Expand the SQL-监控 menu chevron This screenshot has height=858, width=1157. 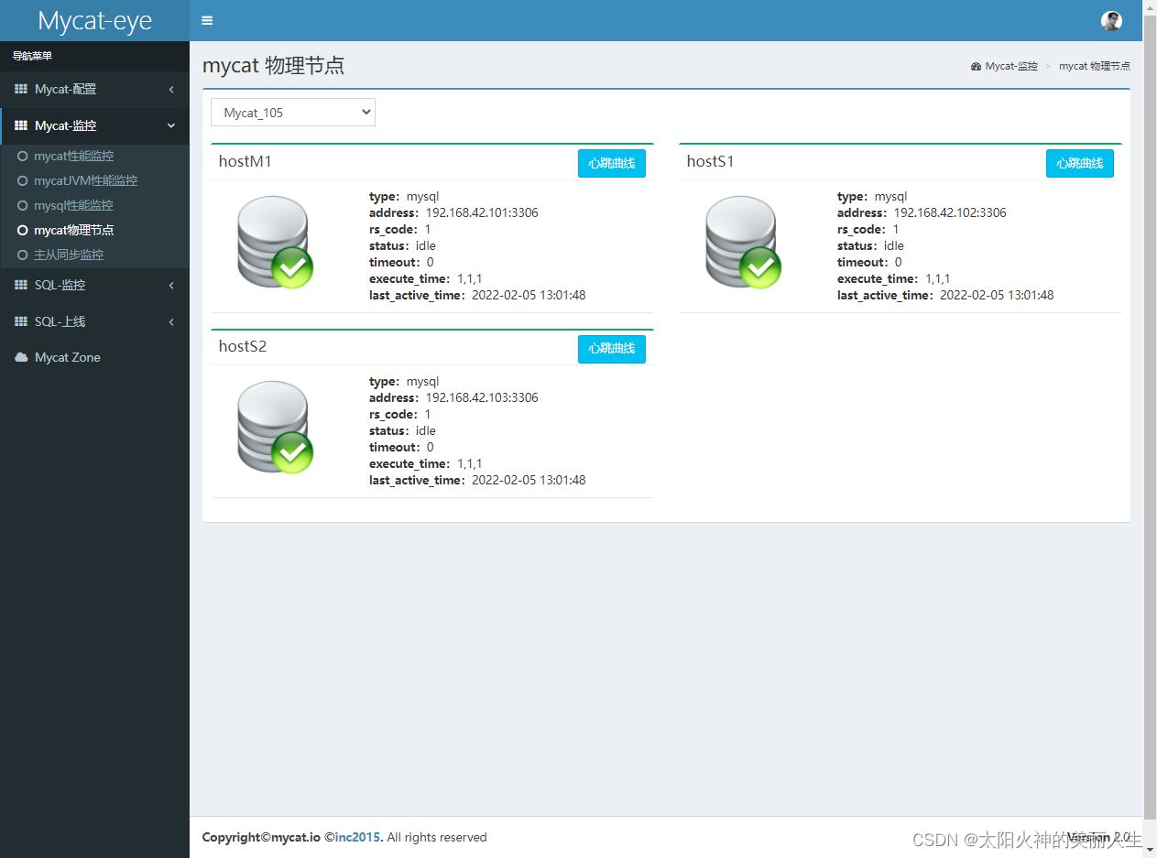coord(171,285)
